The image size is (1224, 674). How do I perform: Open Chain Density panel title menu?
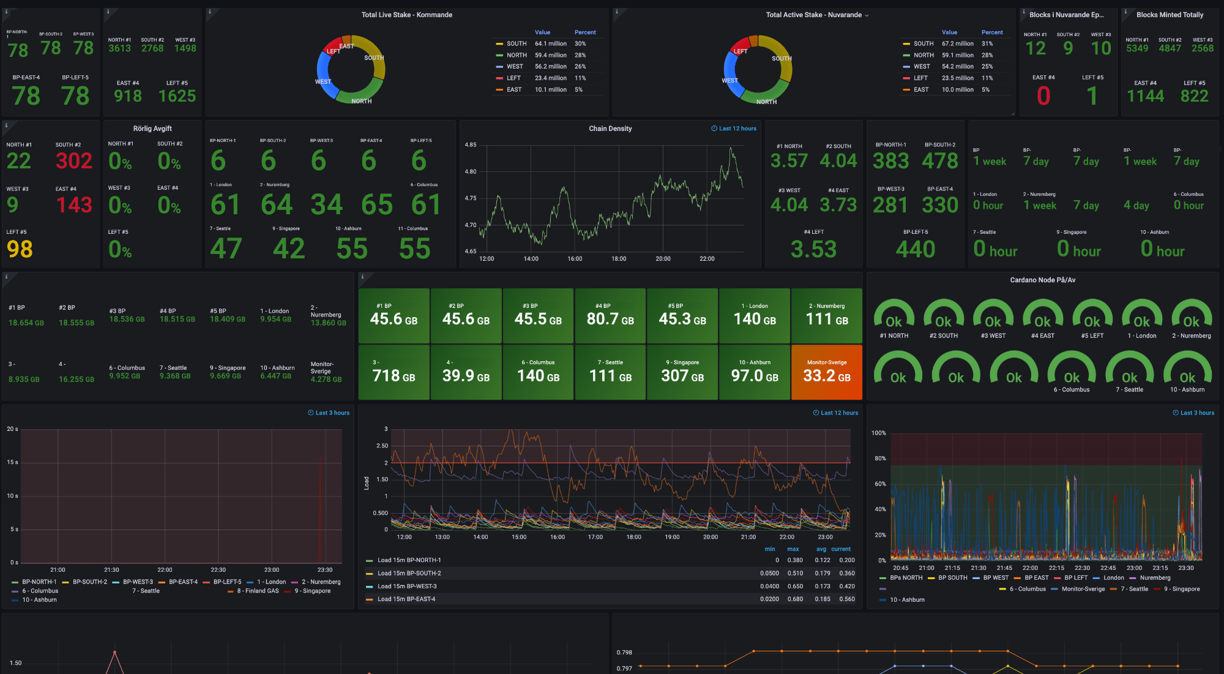pyautogui.click(x=610, y=129)
